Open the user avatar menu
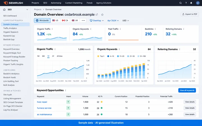 point(198,3)
